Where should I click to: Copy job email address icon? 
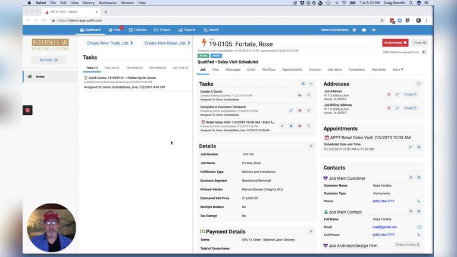(x=424, y=52)
